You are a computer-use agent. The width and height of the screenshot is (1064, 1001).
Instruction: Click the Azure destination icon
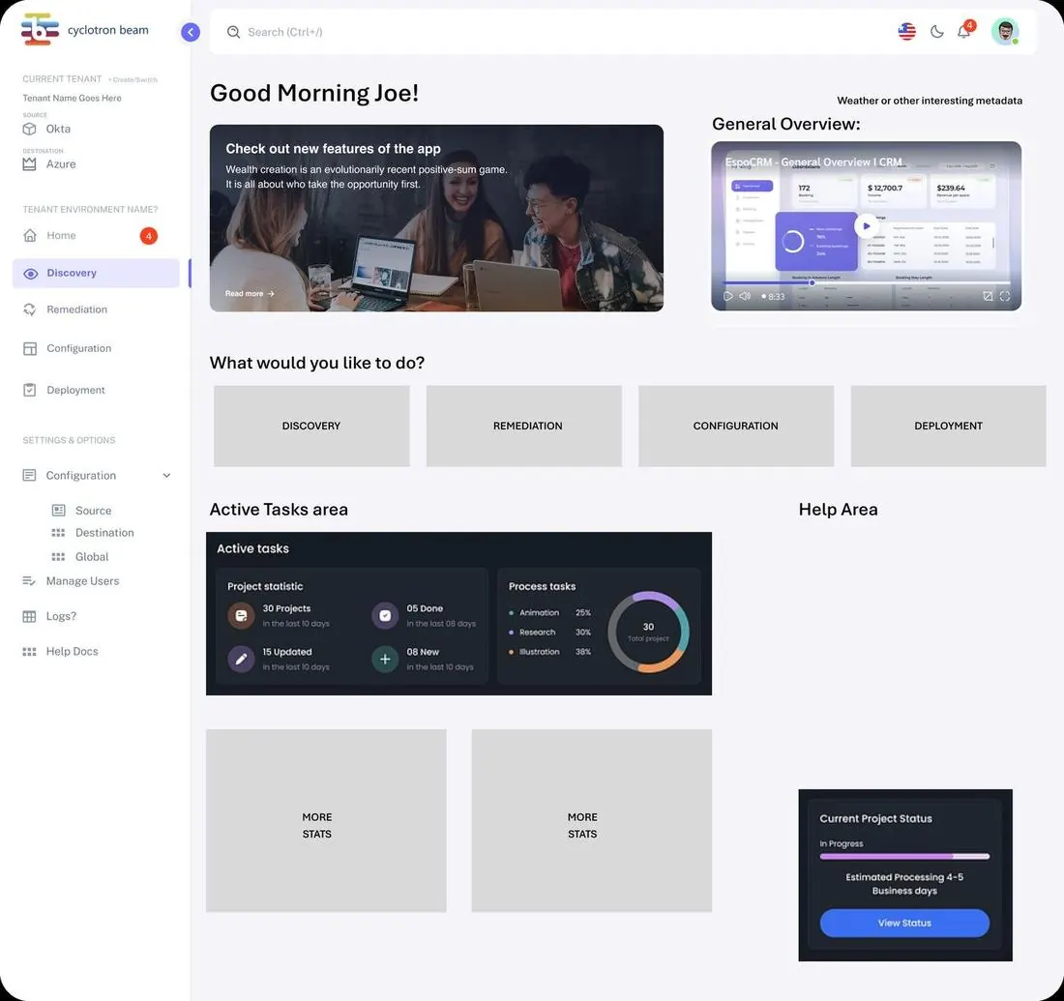[x=29, y=164]
